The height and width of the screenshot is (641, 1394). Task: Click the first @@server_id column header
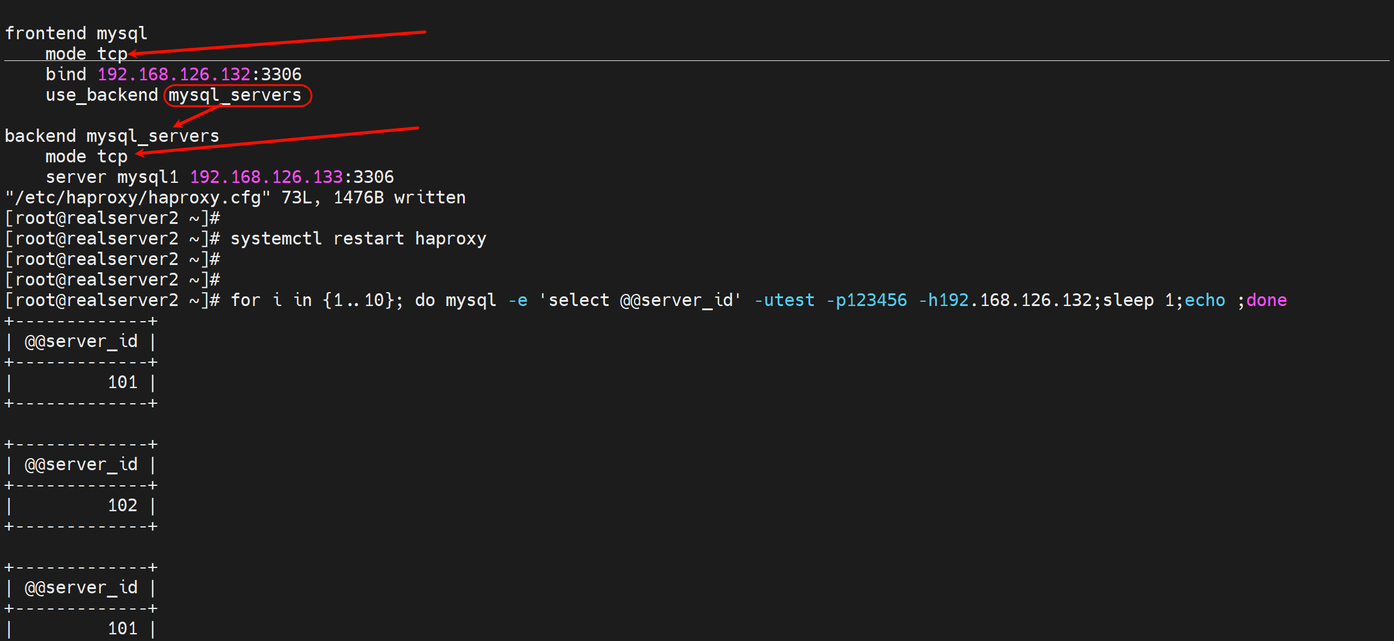pyautogui.click(x=81, y=341)
